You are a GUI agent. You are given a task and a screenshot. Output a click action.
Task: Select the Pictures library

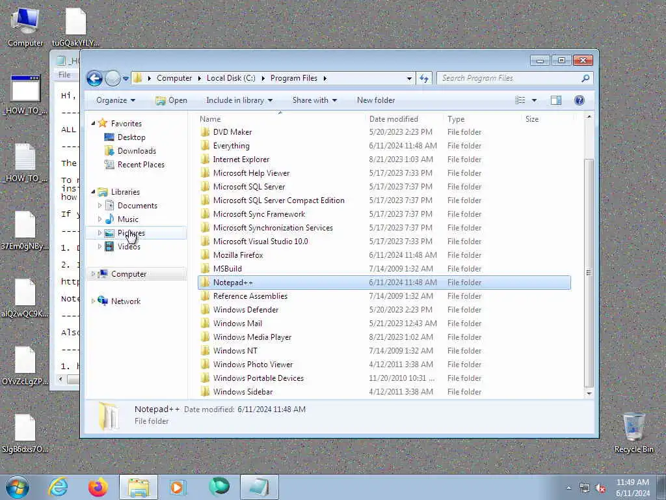coord(131,233)
